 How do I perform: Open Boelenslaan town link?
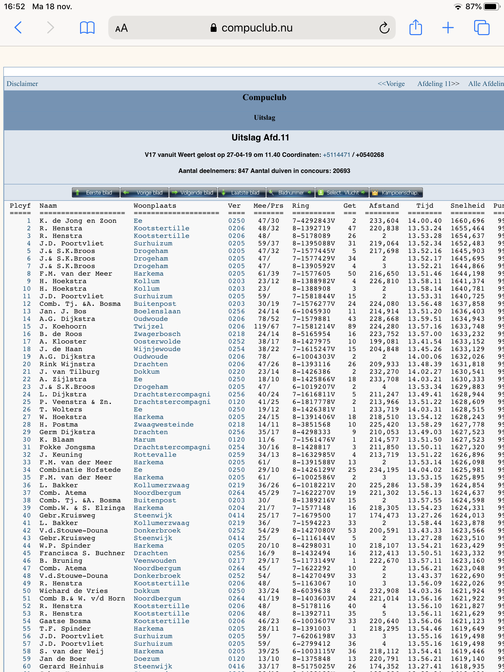tap(157, 311)
